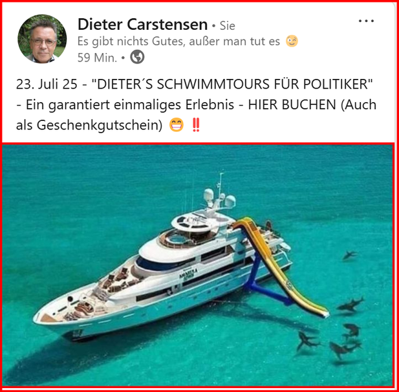Viewport: 399px width, 392px height.
Task: Click the globe public visibility icon
Action: (137, 57)
